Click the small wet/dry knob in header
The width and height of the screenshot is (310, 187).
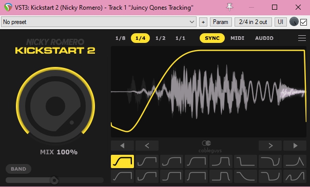(294, 21)
